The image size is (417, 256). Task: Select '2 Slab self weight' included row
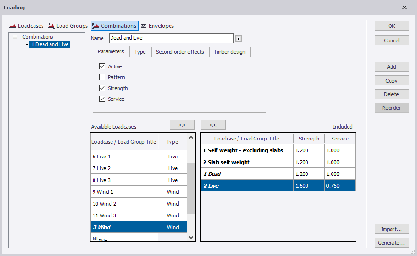(x=278, y=162)
